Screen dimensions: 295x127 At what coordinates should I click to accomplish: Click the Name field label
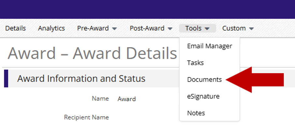pyautogui.click(x=100, y=98)
